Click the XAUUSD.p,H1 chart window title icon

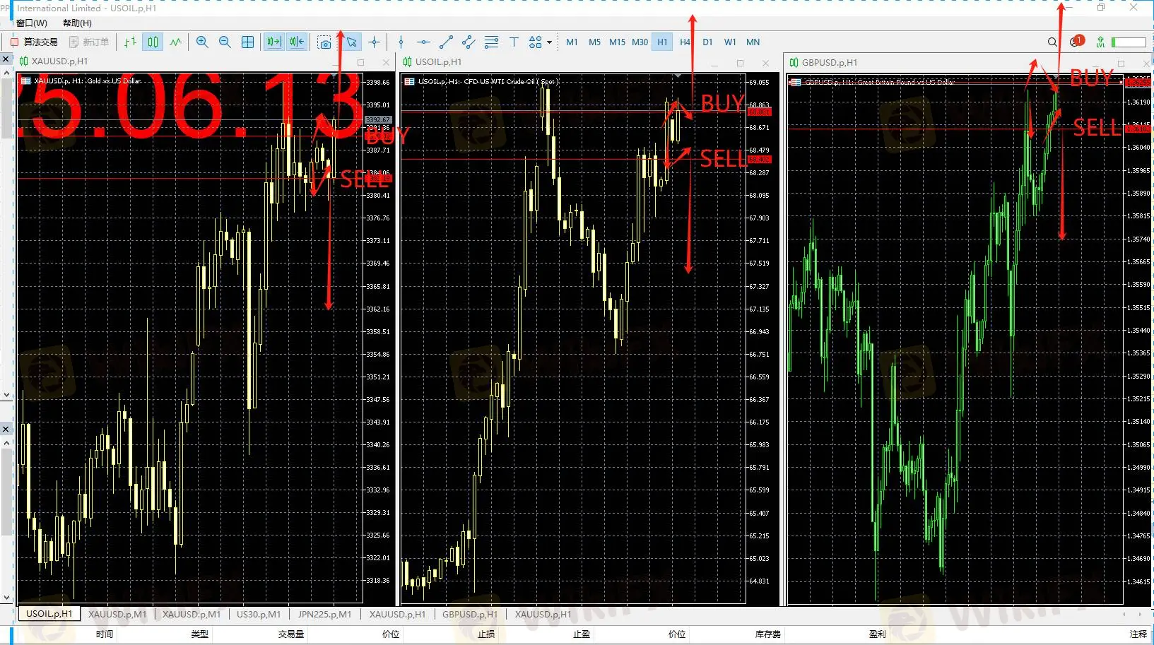pos(23,61)
